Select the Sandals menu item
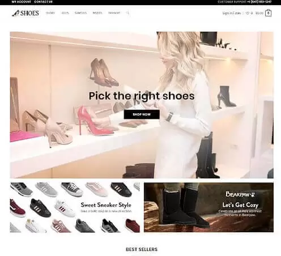 click(x=80, y=13)
